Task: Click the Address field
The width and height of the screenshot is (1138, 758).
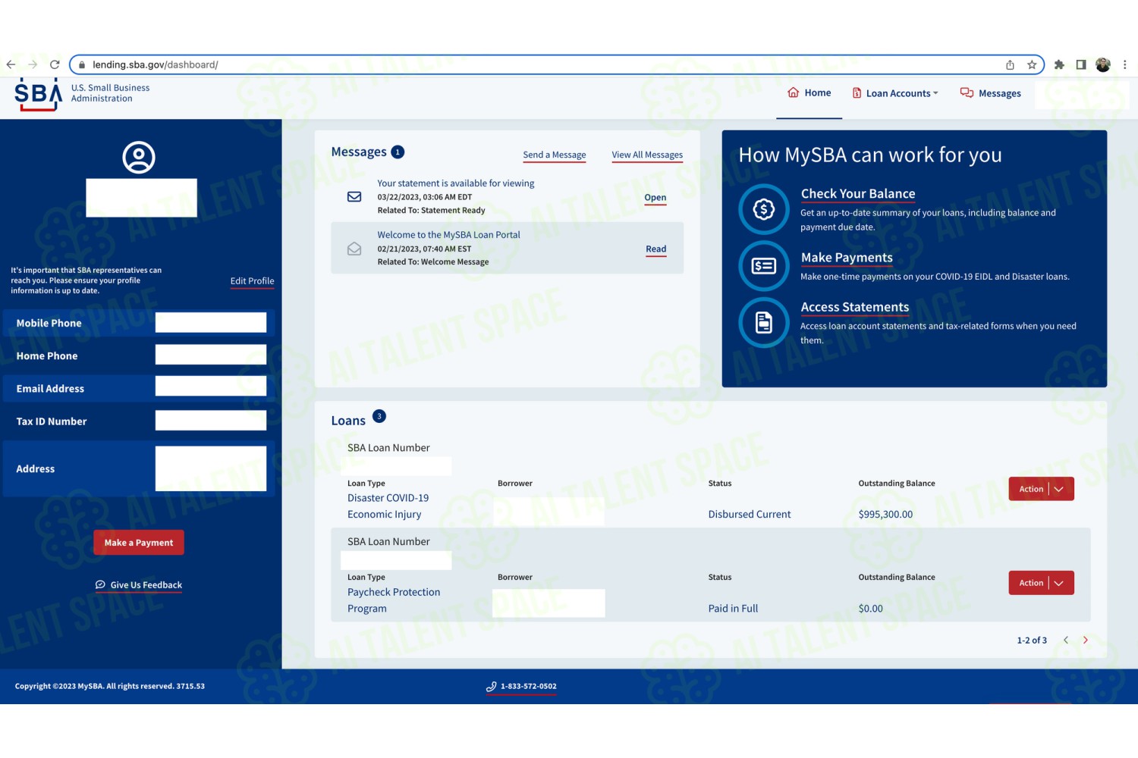Action: tap(211, 468)
